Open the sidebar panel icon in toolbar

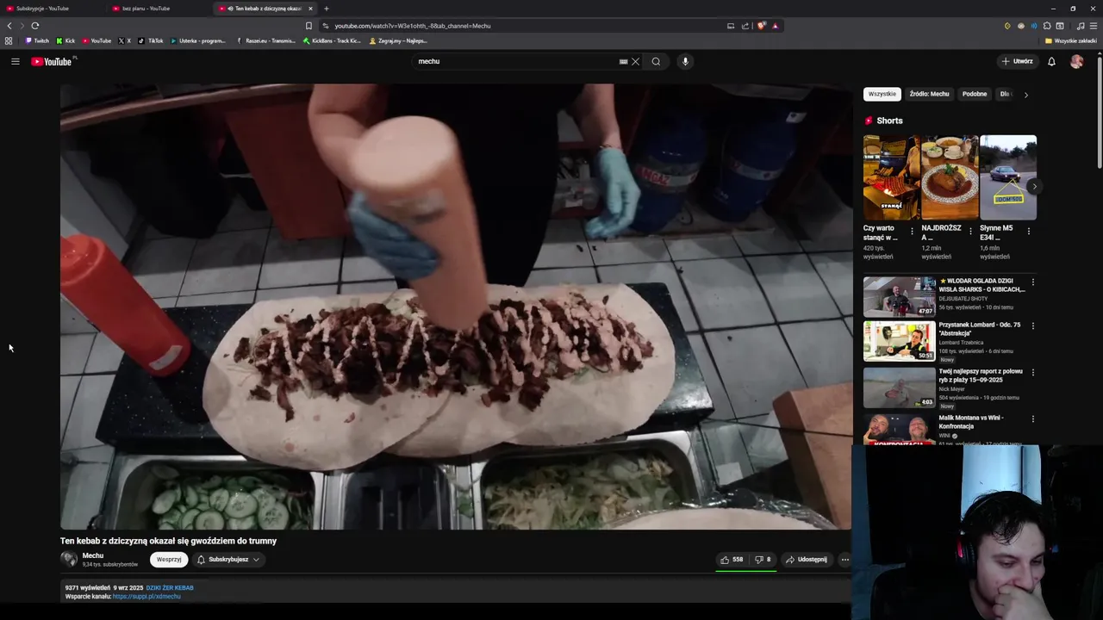tap(1060, 26)
